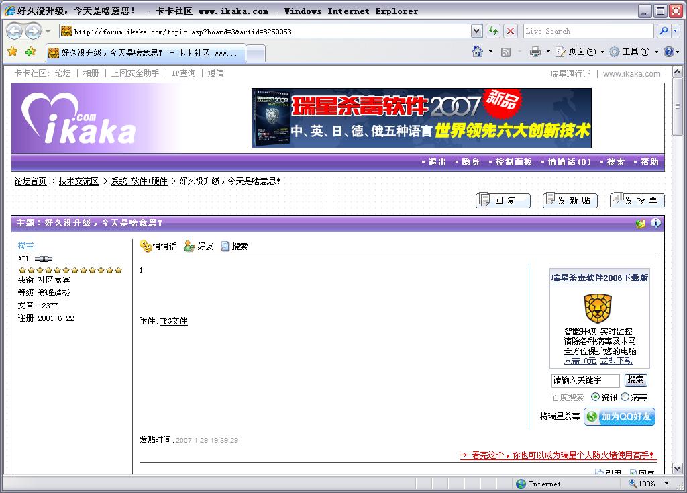This screenshot has width=687, height=493.
Task: Open the IP查询 link
Action: click(x=183, y=73)
